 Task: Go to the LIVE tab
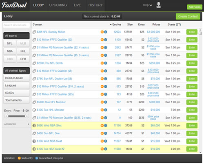click(77, 5)
